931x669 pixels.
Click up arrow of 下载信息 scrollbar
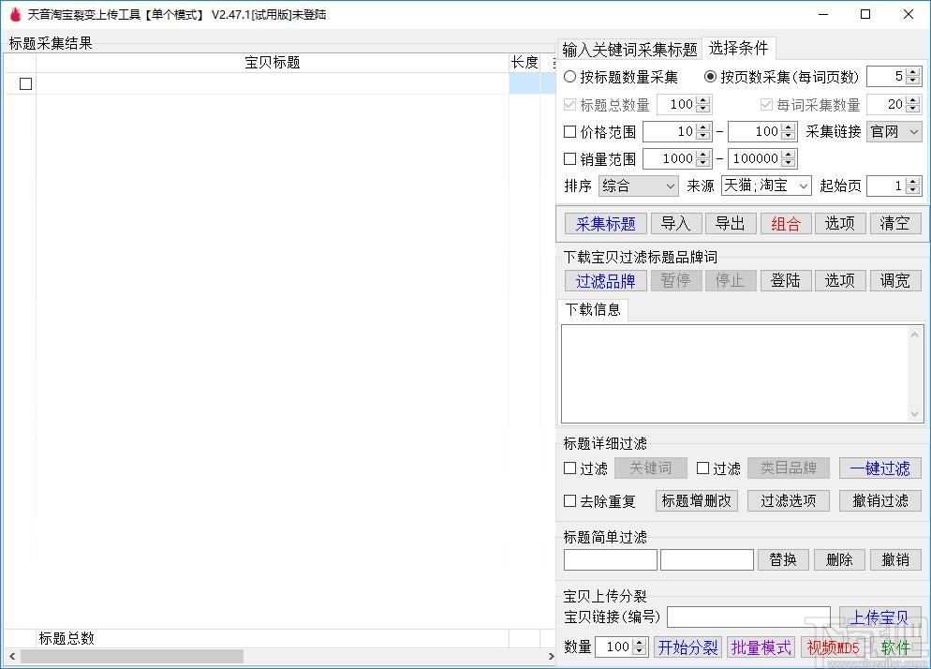(914, 334)
